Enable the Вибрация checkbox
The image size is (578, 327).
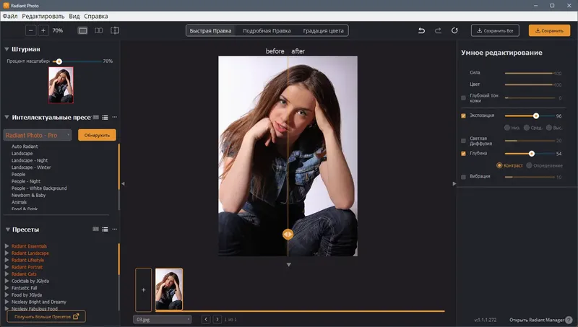(x=463, y=177)
